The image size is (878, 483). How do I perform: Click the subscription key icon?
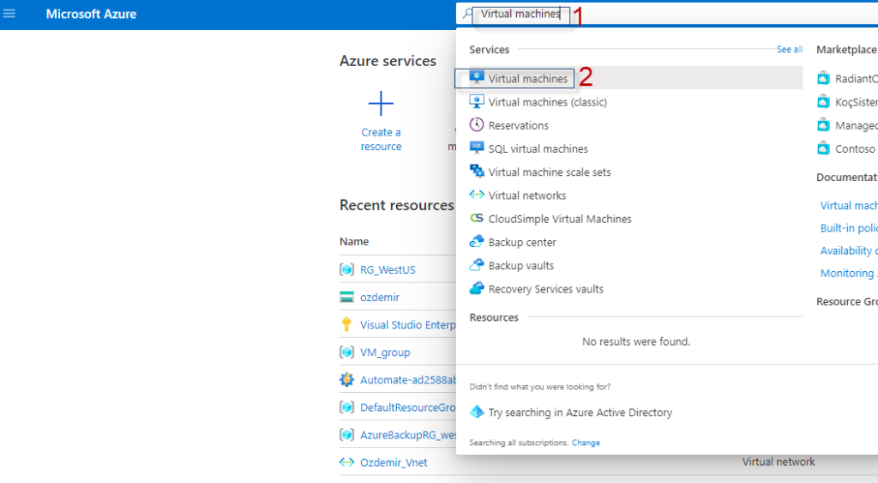point(346,324)
